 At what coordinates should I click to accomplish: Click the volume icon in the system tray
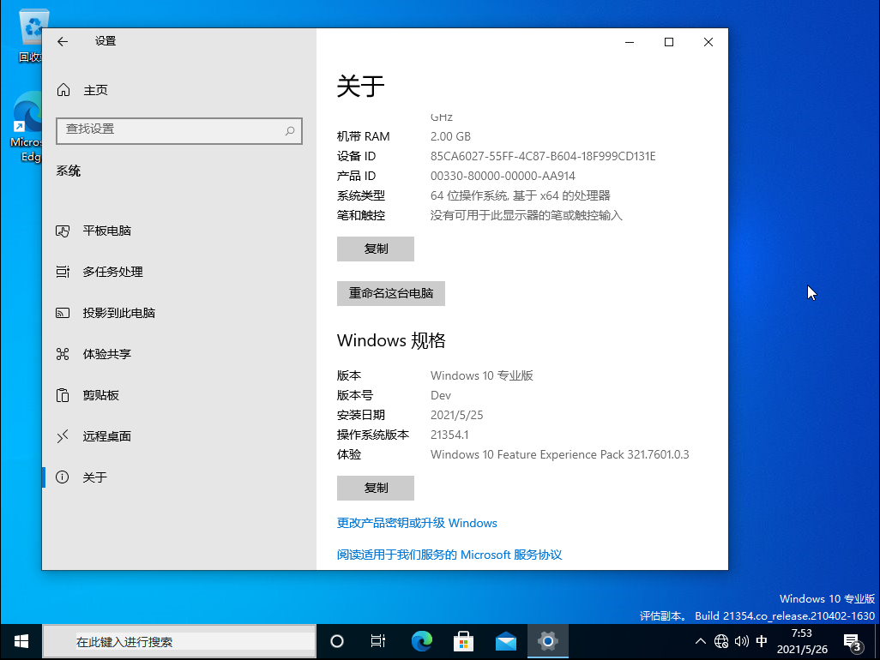(x=742, y=640)
